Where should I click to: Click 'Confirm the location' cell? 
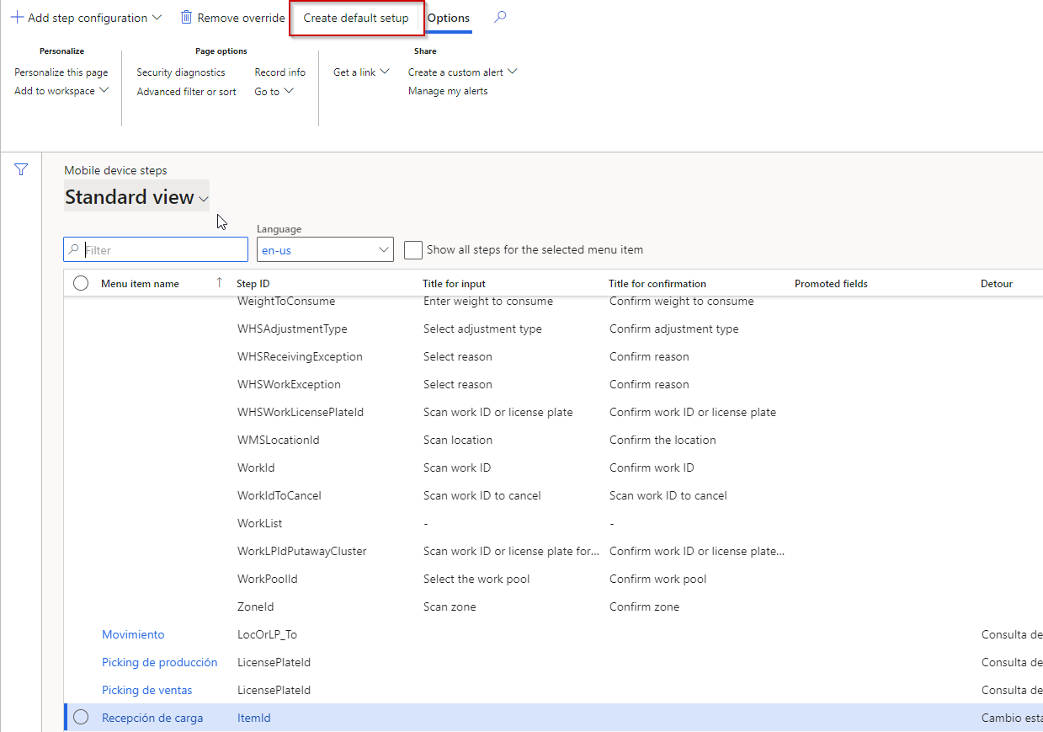pos(663,440)
